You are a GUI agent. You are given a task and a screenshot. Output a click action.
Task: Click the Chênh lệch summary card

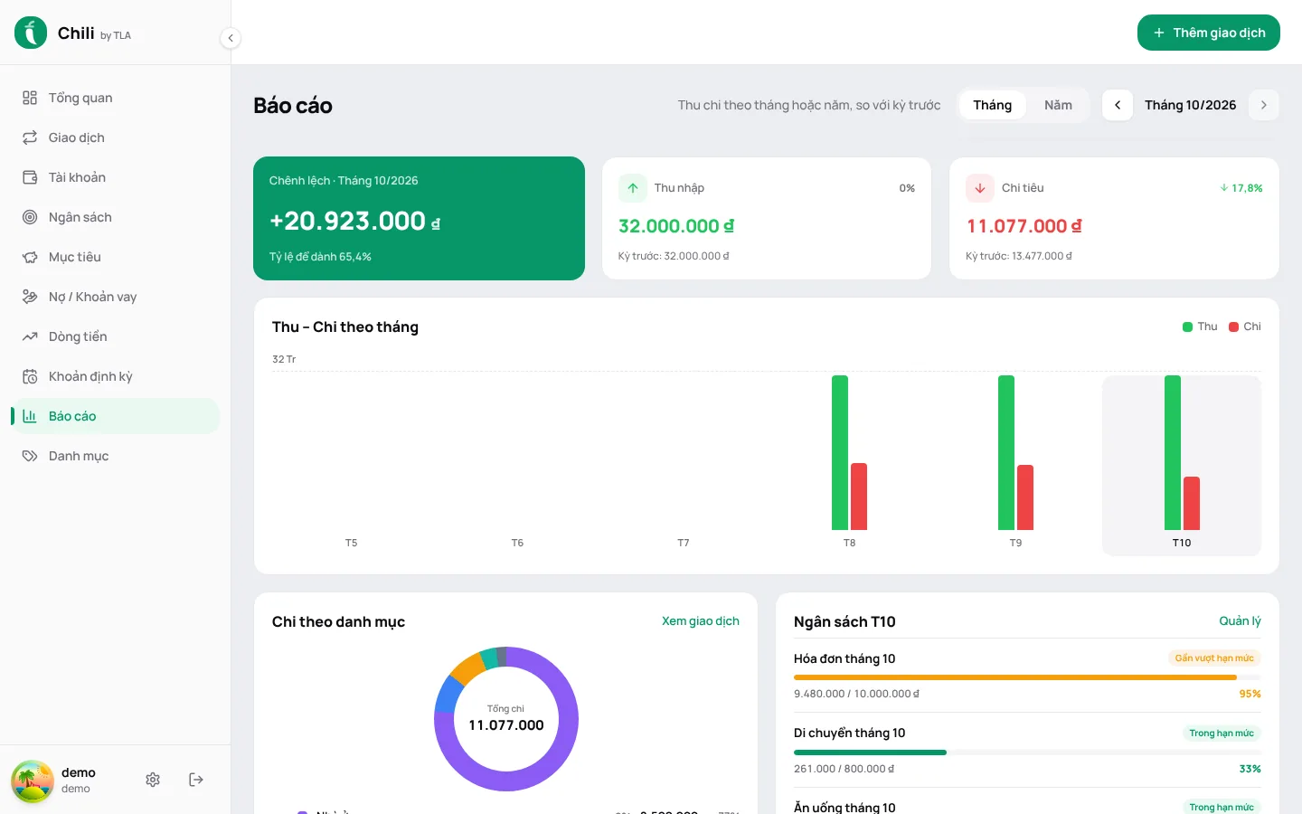point(419,218)
